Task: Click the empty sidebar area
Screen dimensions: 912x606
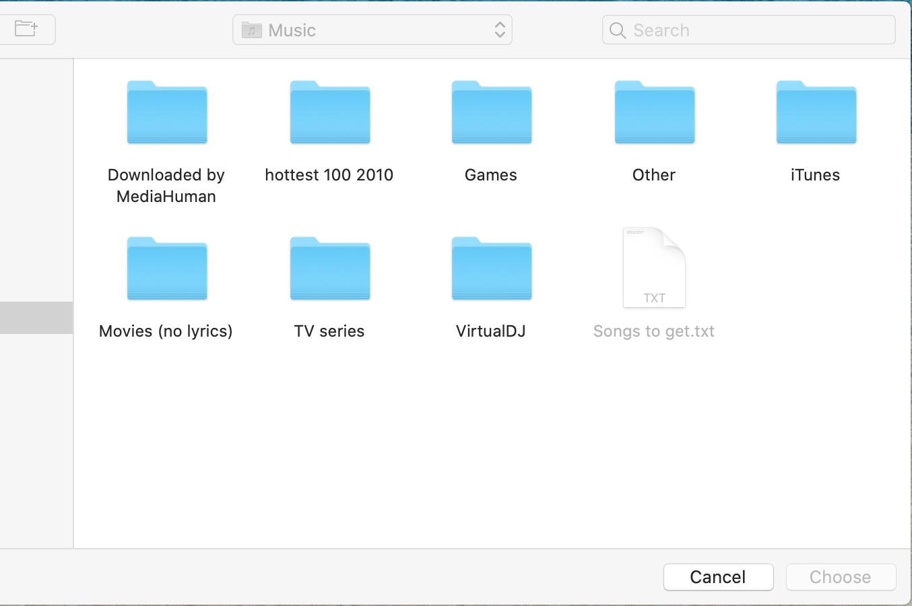Action: pyautogui.click(x=36, y=438)
